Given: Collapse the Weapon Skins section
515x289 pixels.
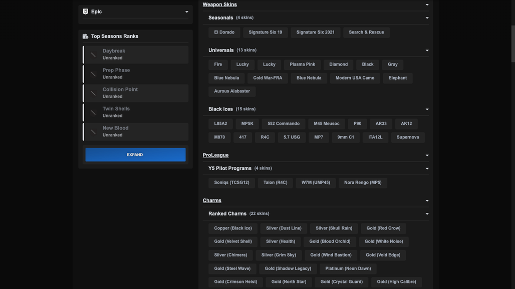Looking at the screenshot, I should [427, 4].
